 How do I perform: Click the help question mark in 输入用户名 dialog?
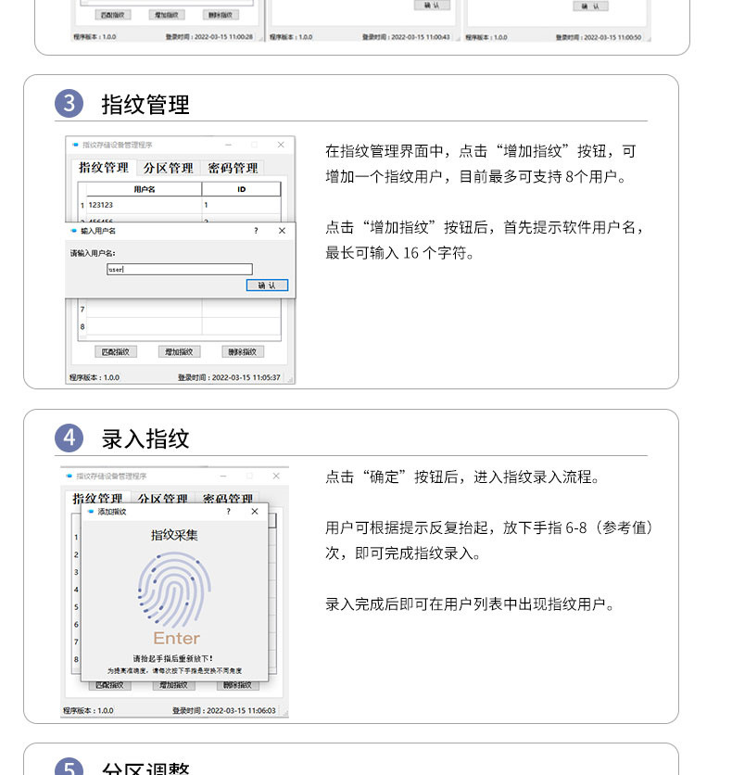[x=256, y=231]
